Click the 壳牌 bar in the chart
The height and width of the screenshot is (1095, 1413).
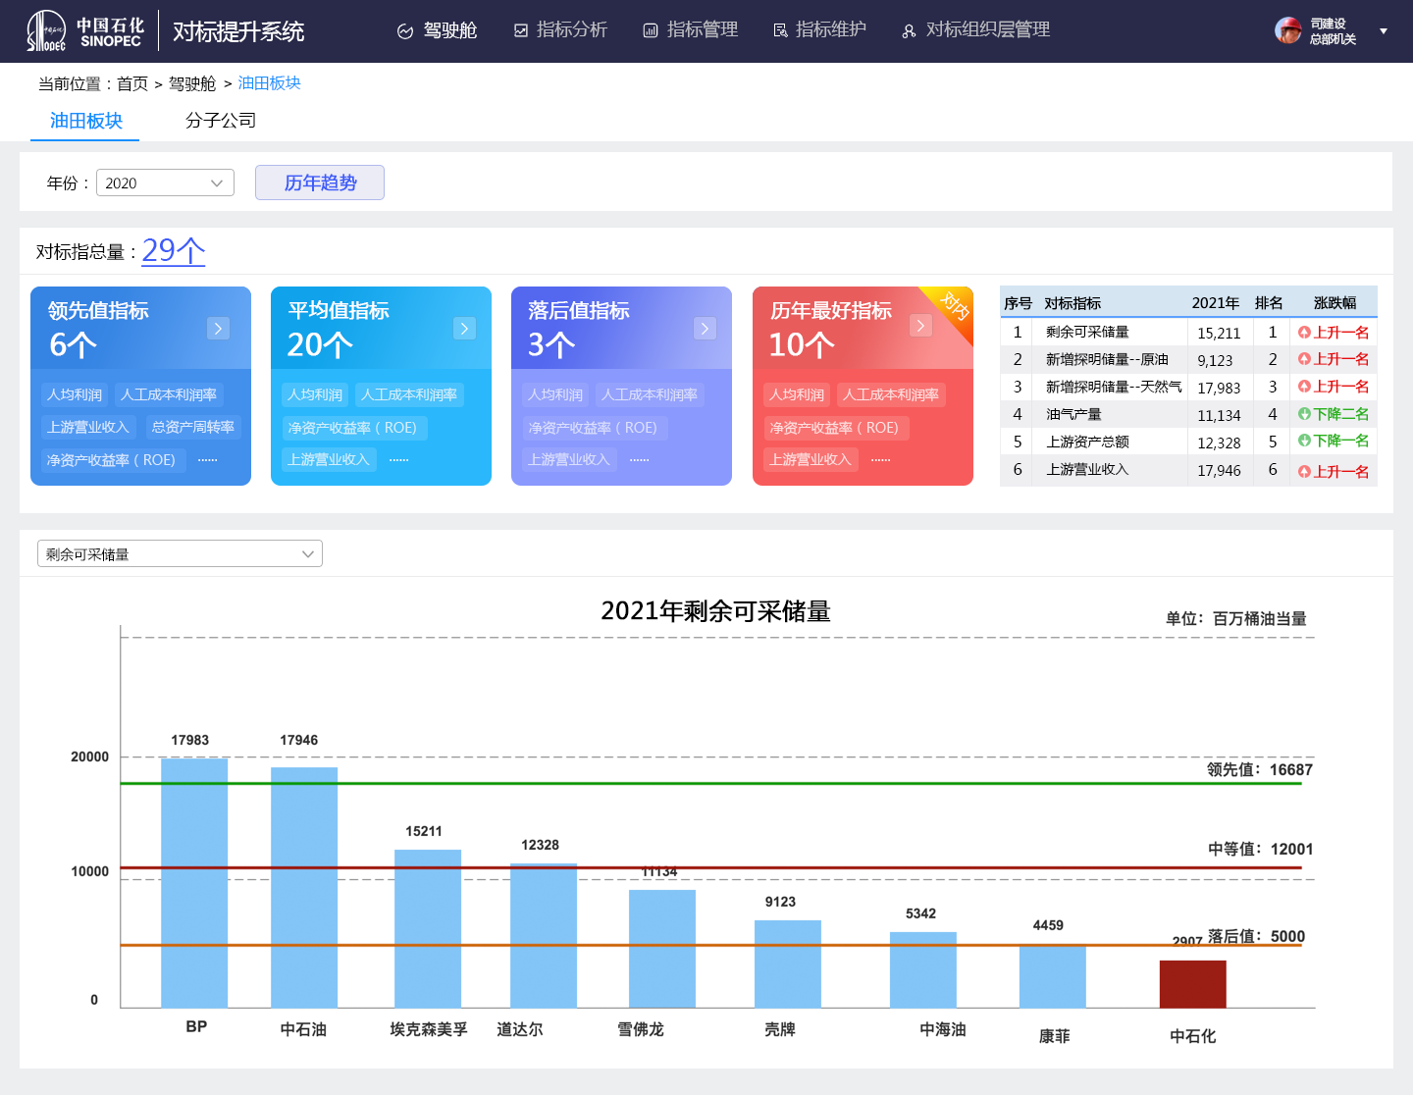click(x=788, y=964)
